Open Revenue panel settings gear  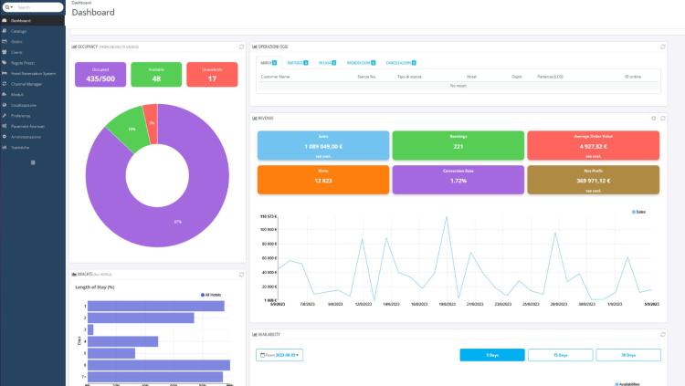click(653, 118)
